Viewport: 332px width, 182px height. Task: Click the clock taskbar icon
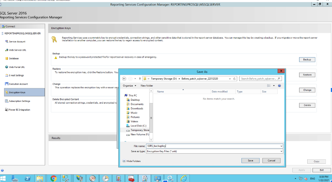[105, 179]
